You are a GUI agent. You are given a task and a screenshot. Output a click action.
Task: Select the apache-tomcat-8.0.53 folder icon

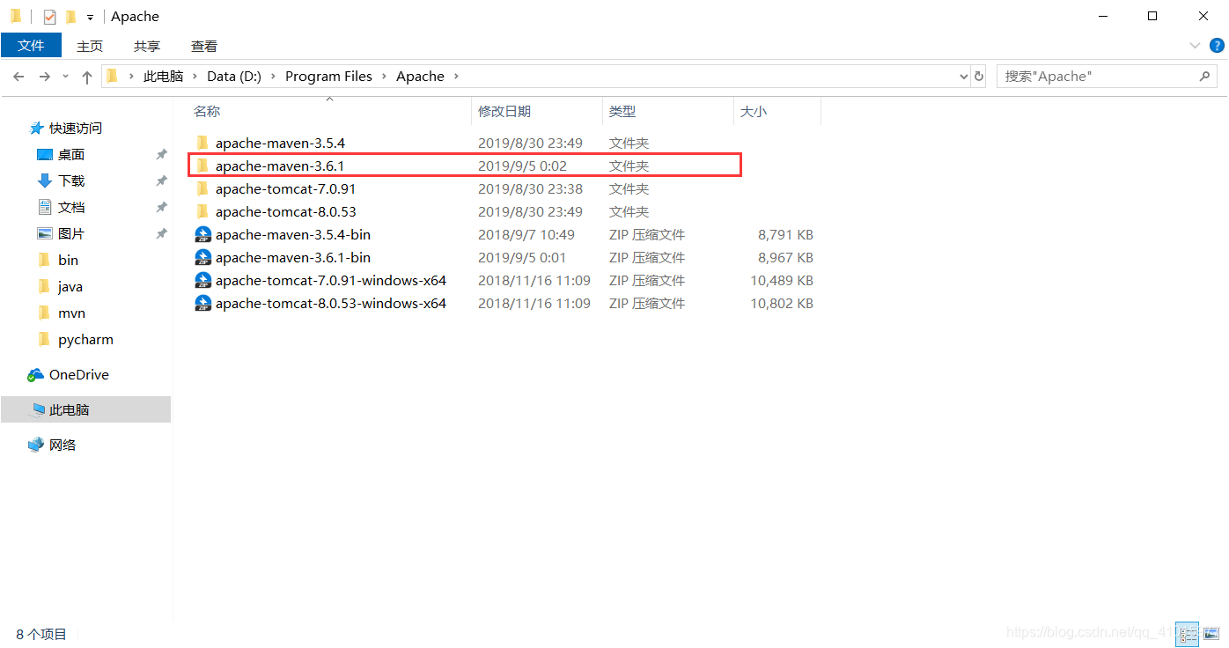click(202, 211)
